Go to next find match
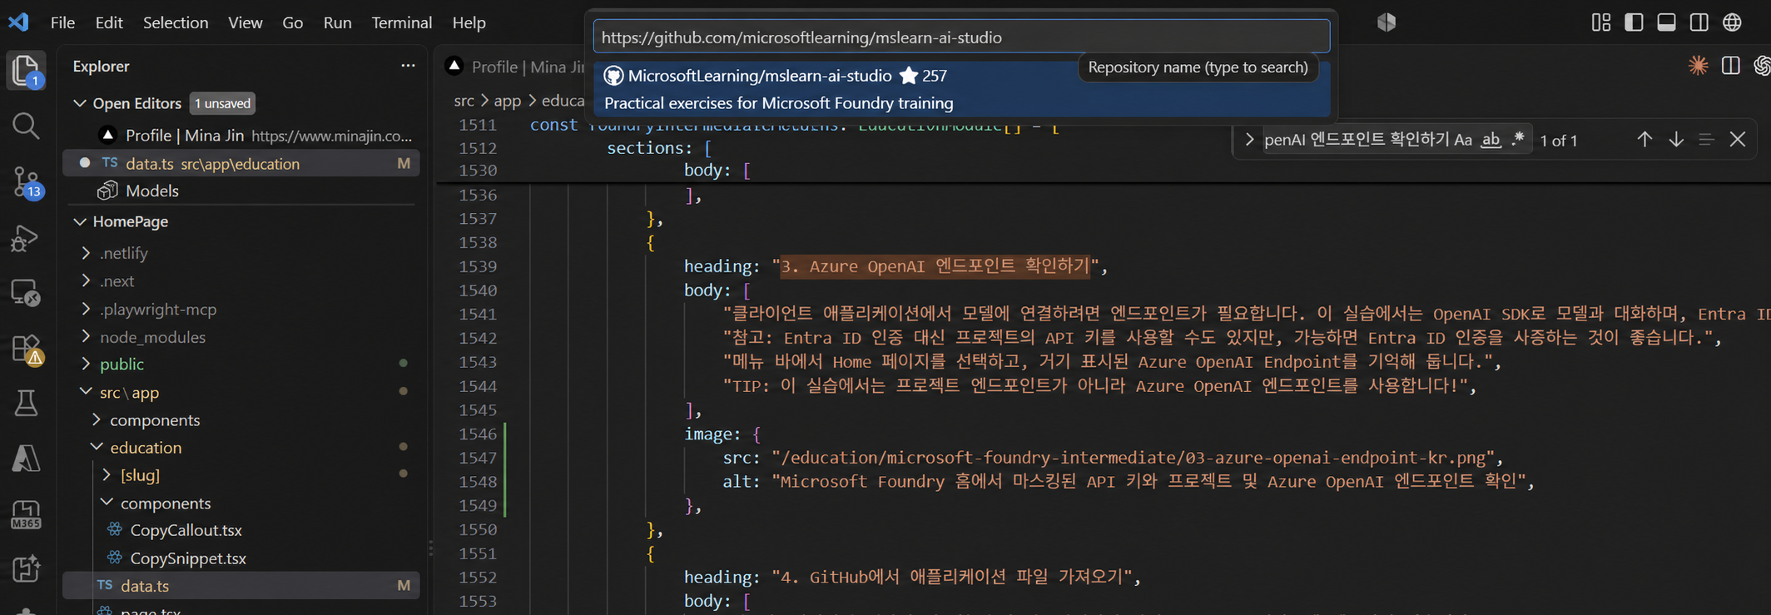 1675,140
